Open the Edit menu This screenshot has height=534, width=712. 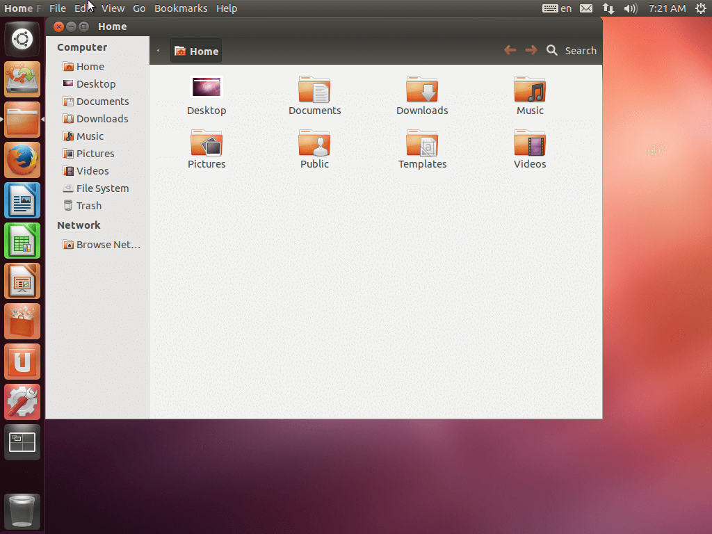click(x=83, y=8)
